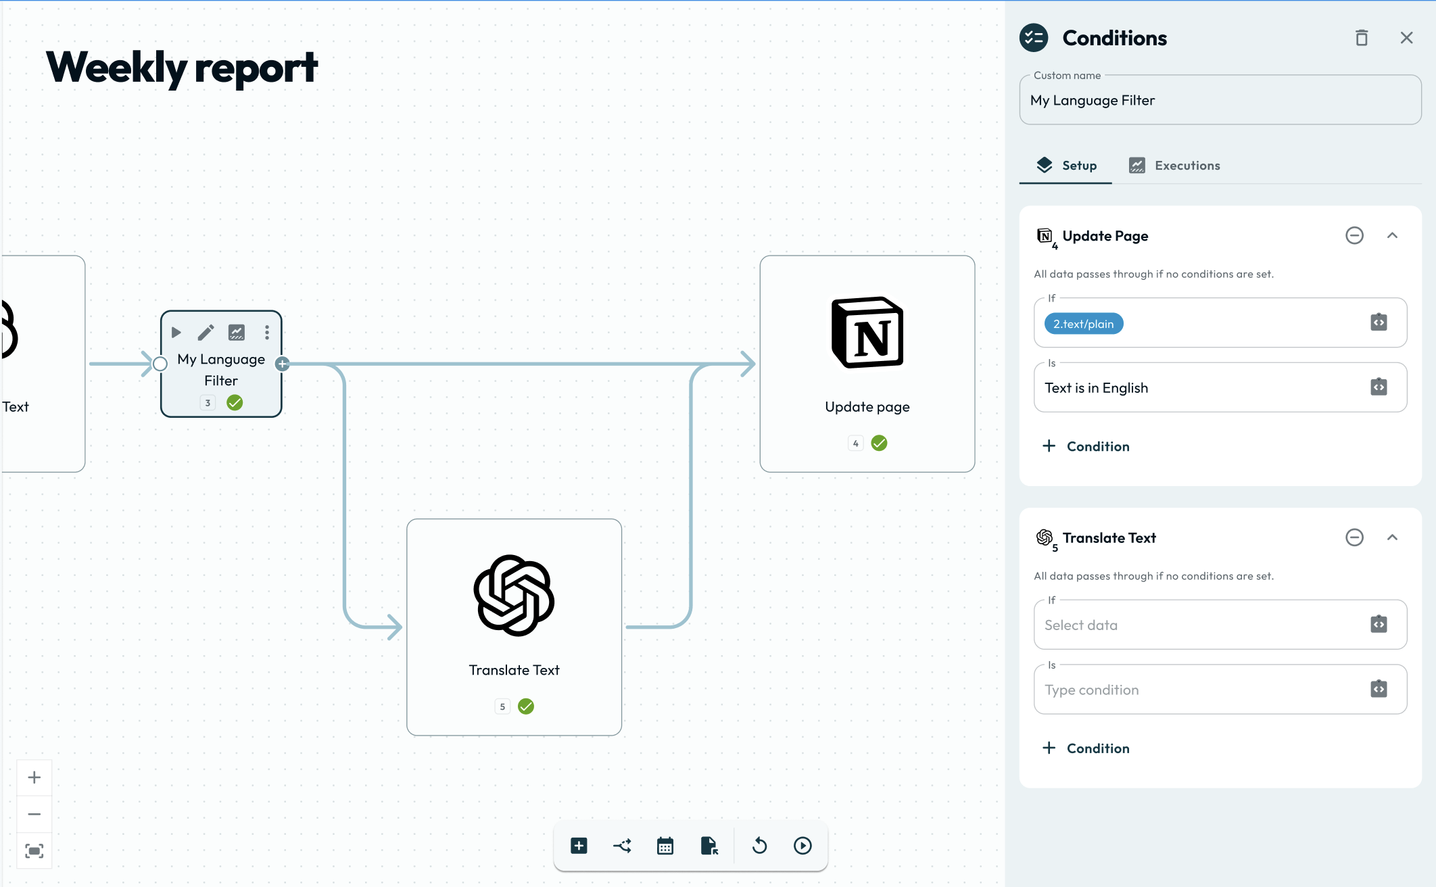Switch to the Executions tab
The image size is (1436, 887).
[1174, 166]
